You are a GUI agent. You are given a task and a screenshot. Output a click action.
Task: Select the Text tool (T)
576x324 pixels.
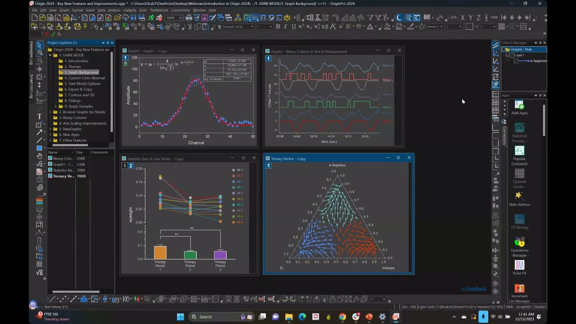[40, 116]
